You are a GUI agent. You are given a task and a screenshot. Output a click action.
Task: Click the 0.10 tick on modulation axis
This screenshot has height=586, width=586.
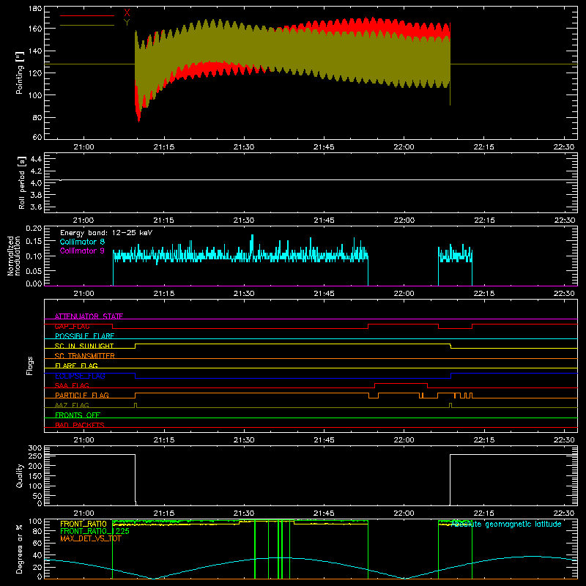pos(34,256)
